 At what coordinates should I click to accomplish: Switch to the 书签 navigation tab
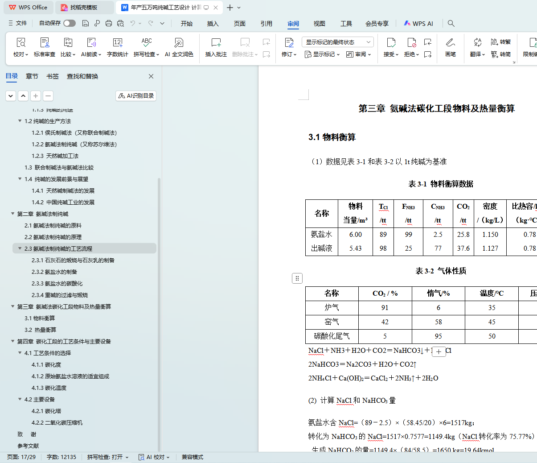53,76
